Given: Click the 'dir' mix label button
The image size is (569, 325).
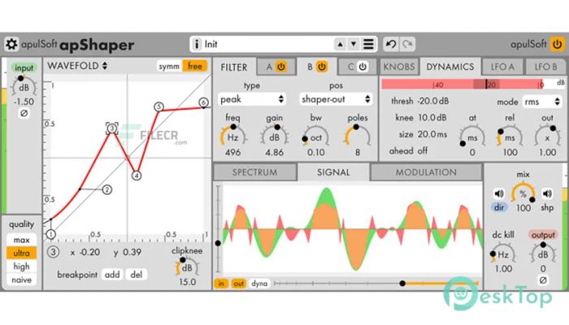Looking at the screenshot, I should point(499,207).
